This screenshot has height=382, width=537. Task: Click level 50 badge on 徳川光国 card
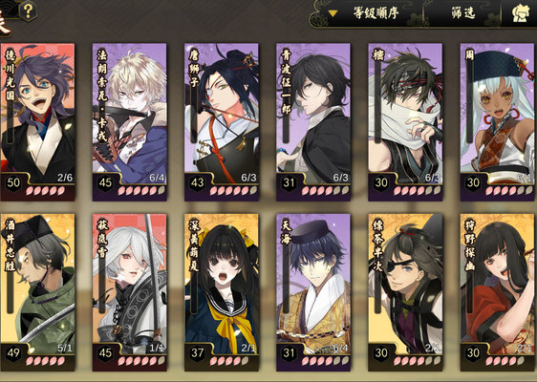[x=13, y=182]
